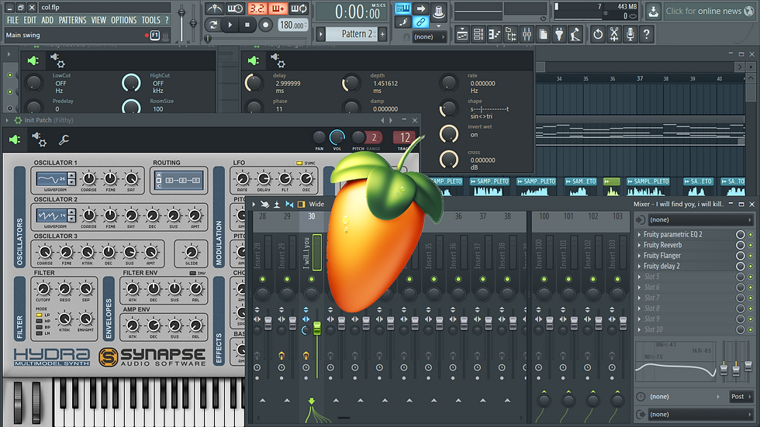The image size is (760, 427).
Task: Open the OPTIONS menu
Action: (123, 20)
